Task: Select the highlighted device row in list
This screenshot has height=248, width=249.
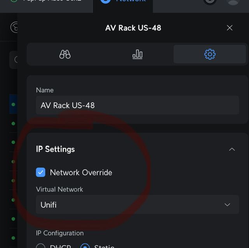Action: point(13,104)
